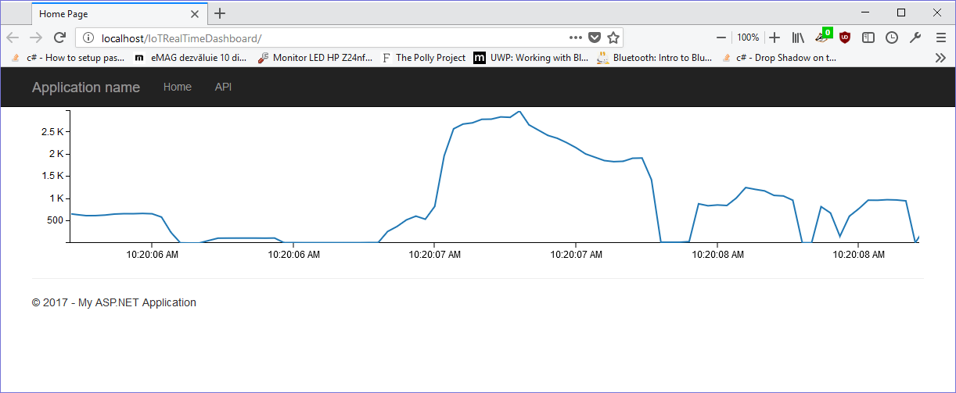The image size is (956, 393).
Task: Bookmark this page with the star icon
Action: click(x=613, y=38)
